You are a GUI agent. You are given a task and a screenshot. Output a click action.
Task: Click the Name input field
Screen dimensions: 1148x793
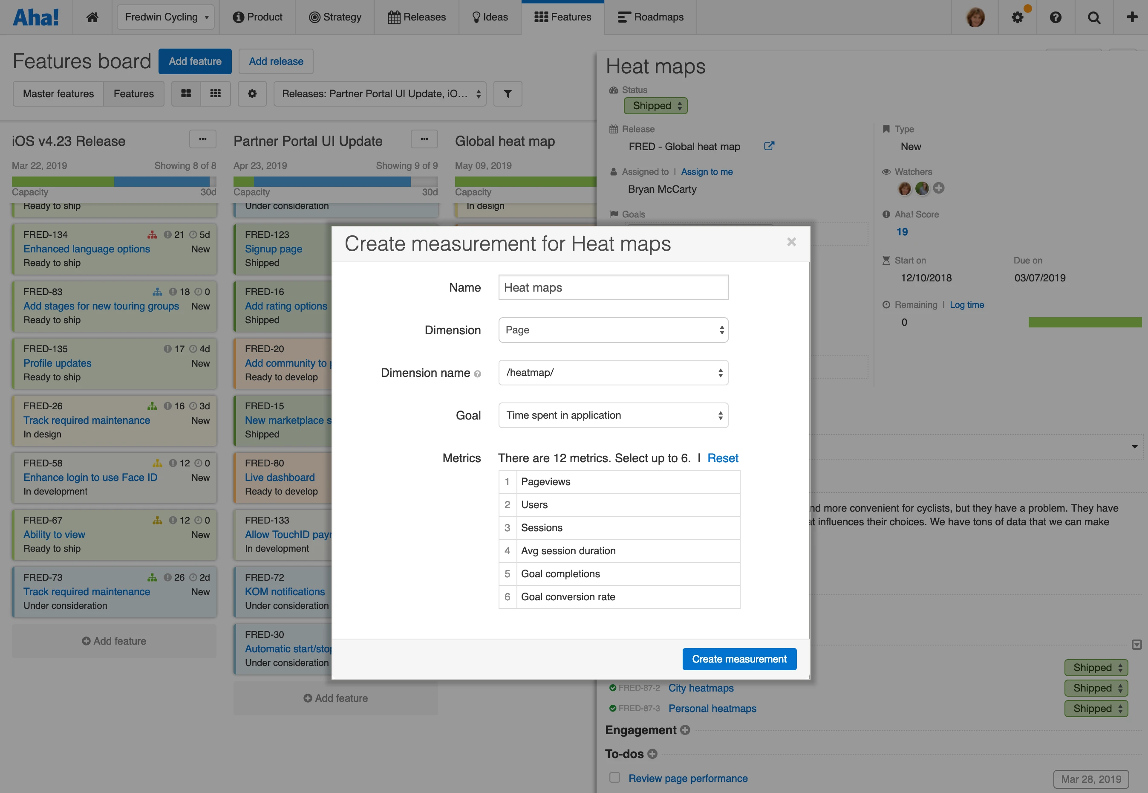click(613, 288)
